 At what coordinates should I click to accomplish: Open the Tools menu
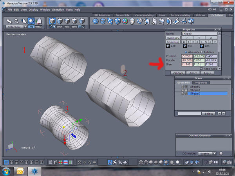69,9
